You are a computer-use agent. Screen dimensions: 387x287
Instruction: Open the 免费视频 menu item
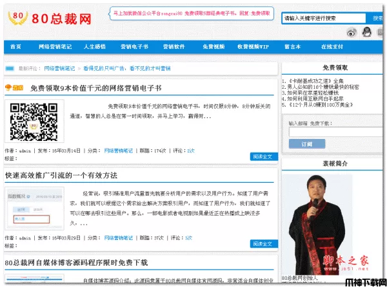tap(213, 47)
